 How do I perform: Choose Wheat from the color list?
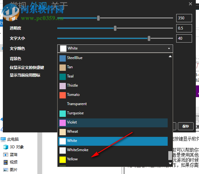pos(113,132)
